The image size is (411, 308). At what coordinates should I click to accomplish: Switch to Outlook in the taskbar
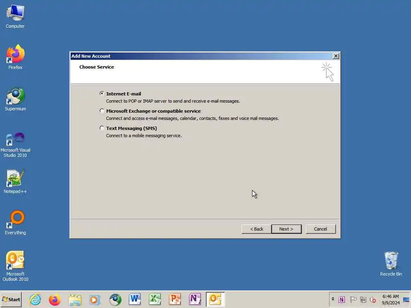click(x=215, y=299)
